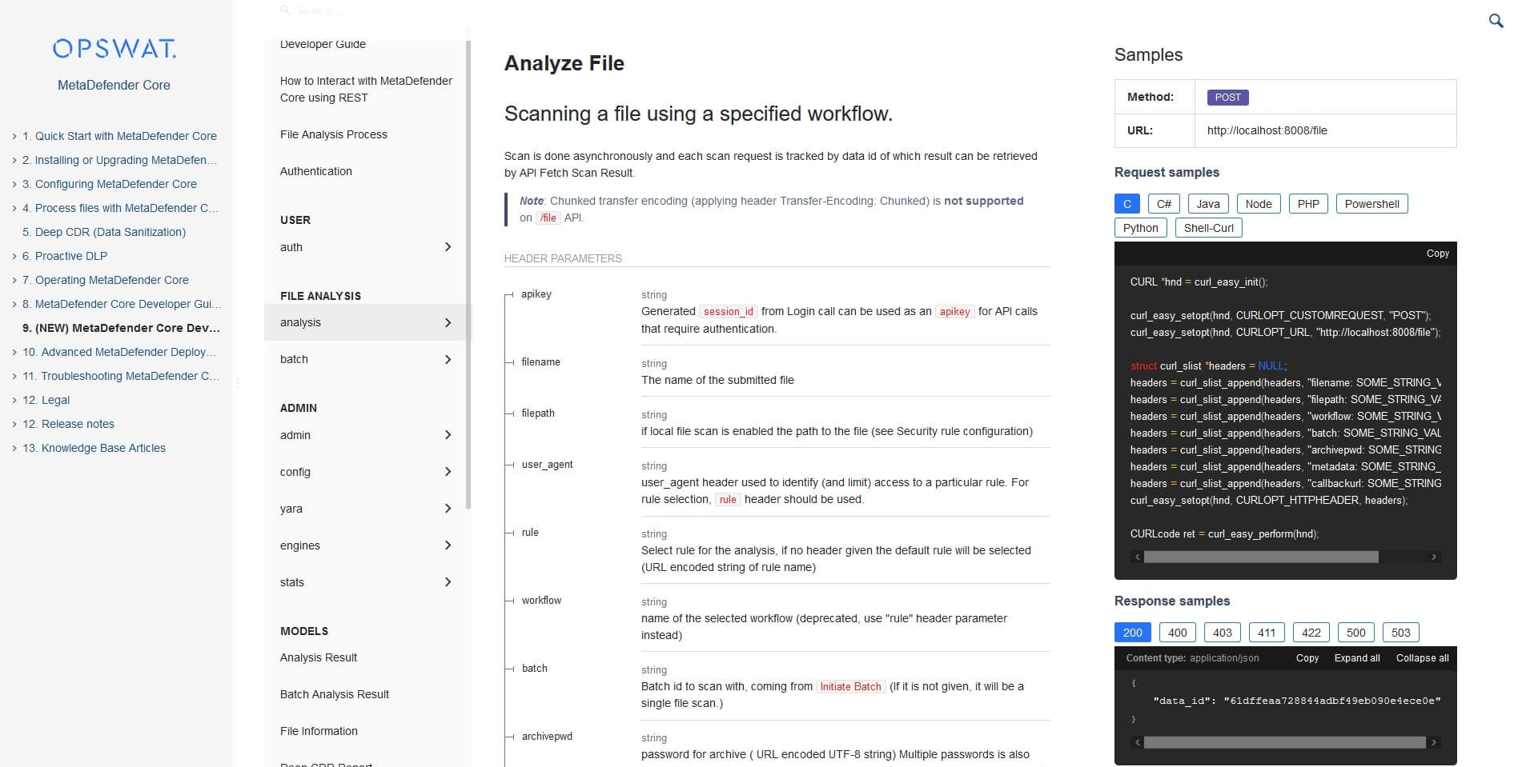Click the OPSWAT logo
Viewport: 1518px width, 767px height.
click(114, 49)
